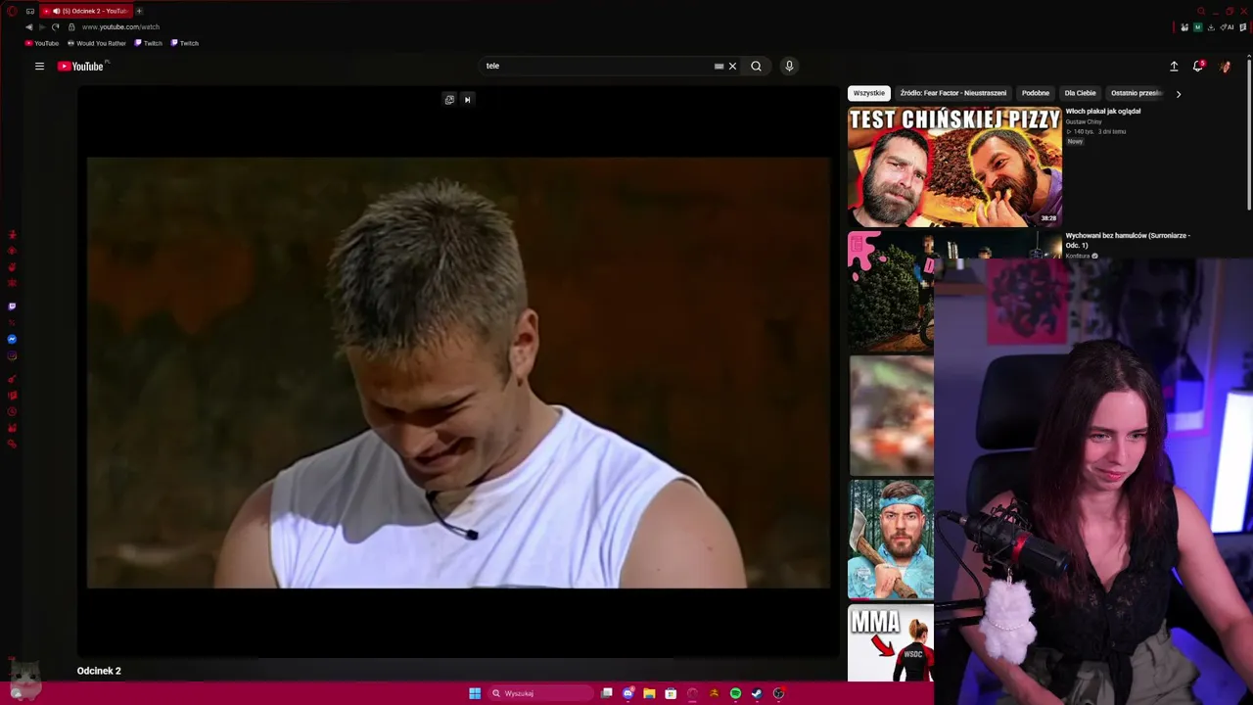Click the 'Odcinek 2' video title
The image size is (1253, 705).
[99, 671]
